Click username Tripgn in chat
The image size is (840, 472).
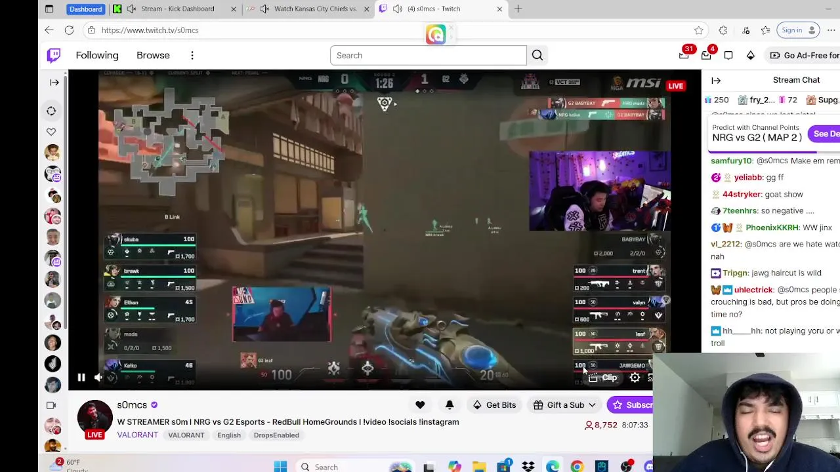tap(735, 273)
